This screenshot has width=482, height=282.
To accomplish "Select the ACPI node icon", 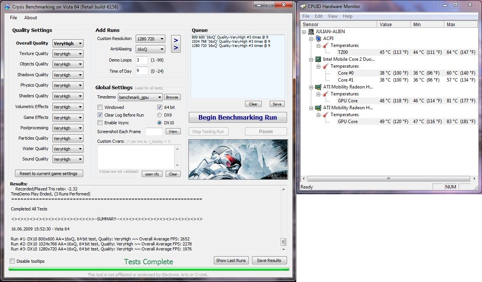I will [318, 38].
